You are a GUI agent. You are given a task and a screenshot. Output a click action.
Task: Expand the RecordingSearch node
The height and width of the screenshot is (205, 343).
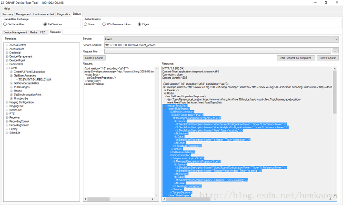click(x=7, y=125)
